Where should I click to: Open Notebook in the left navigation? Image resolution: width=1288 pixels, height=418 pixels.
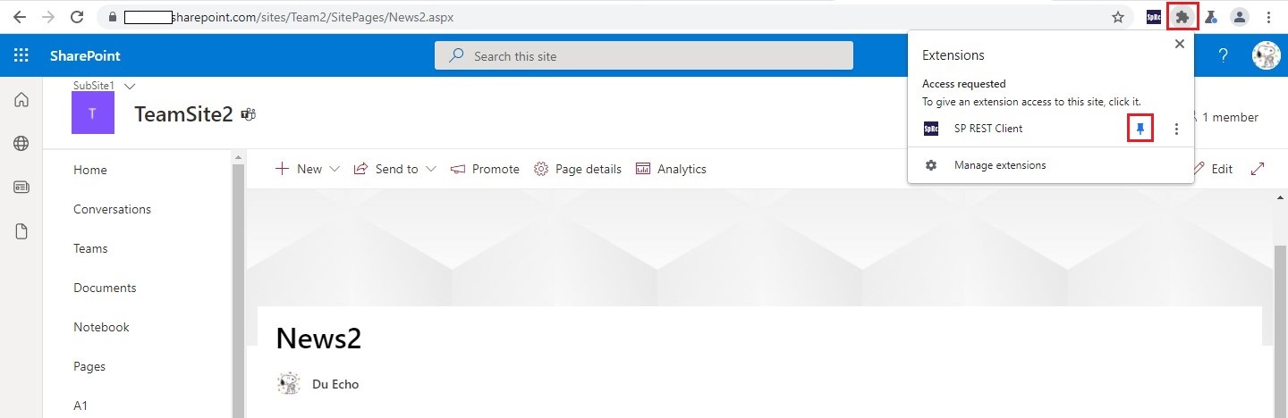pos(101,327)
